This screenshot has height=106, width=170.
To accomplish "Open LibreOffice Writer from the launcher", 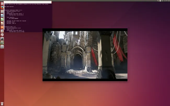I will click(2, 15).
